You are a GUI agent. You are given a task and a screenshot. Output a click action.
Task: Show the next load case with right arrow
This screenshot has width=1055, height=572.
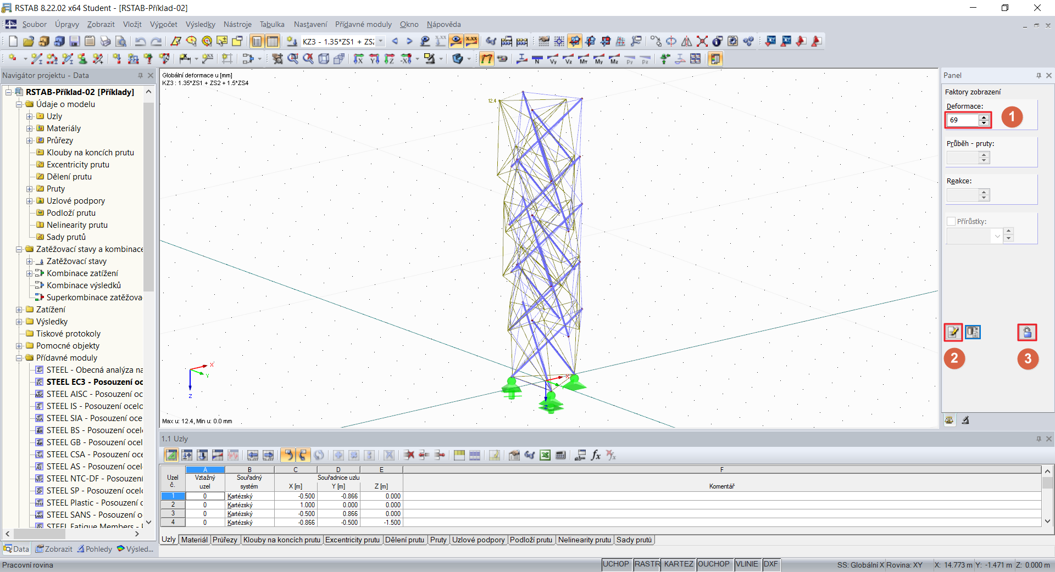pos(409,41)
